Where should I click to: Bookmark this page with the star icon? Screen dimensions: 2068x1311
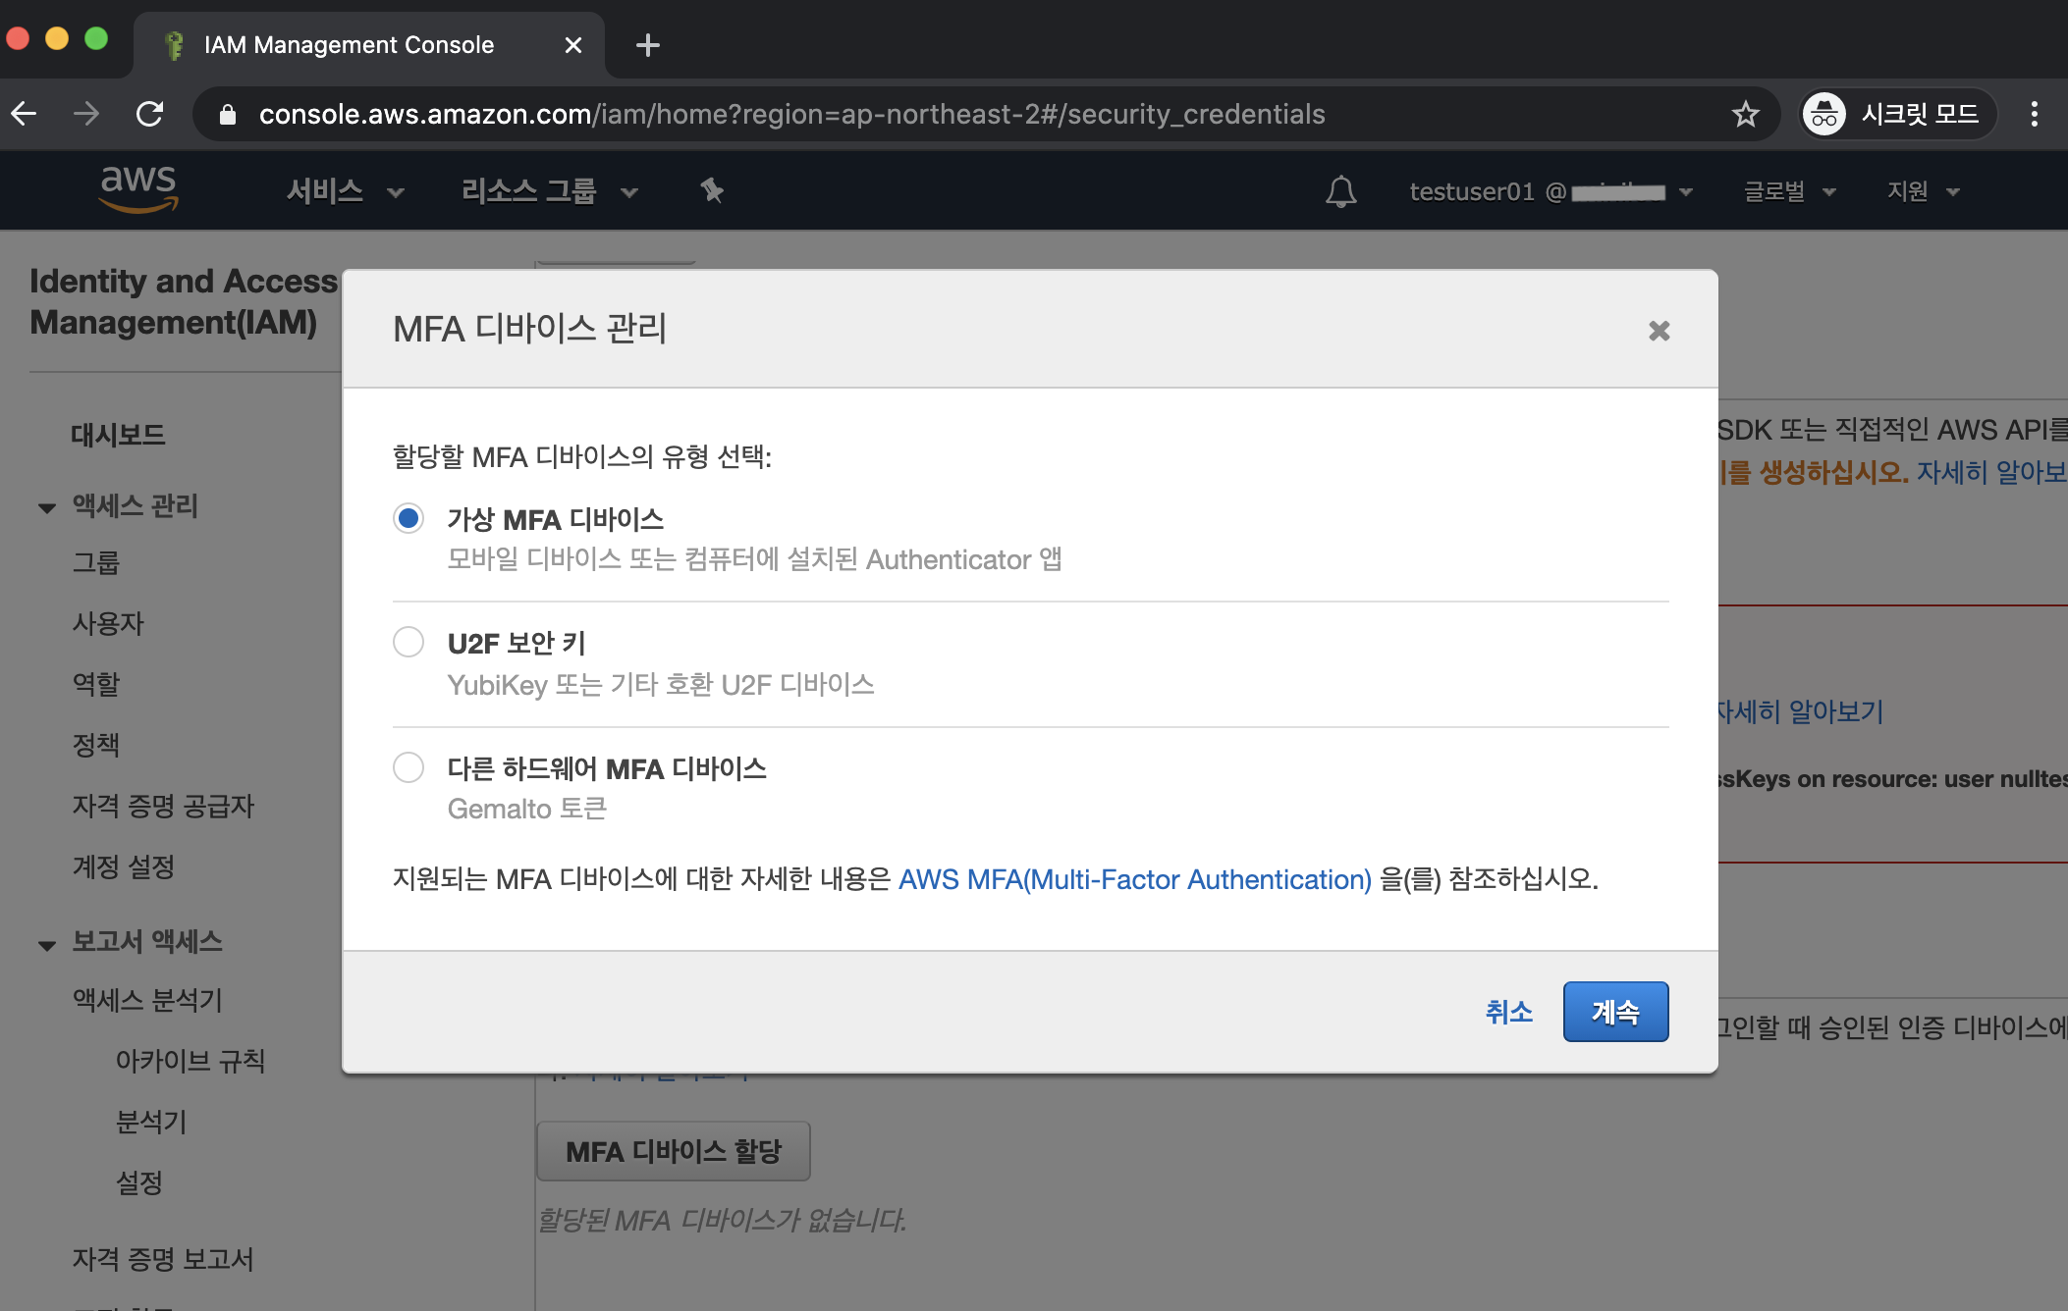pyautogui.click(x=1745, y=115)
